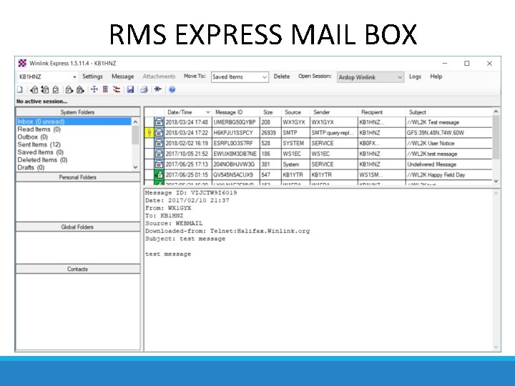The width and height of the screenshot is (515, 386).
Task: Click the Contacts header
Action: click(78, 269)
